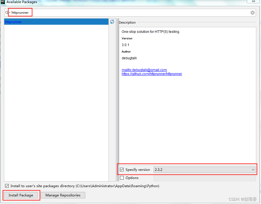Open the version 2.3.2 dropdown
Screen dimensions: 261x204
[205, 170]
